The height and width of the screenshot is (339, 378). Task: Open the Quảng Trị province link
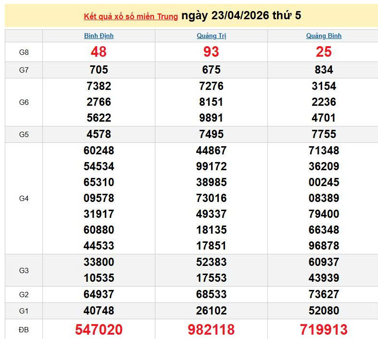[211, 36]
